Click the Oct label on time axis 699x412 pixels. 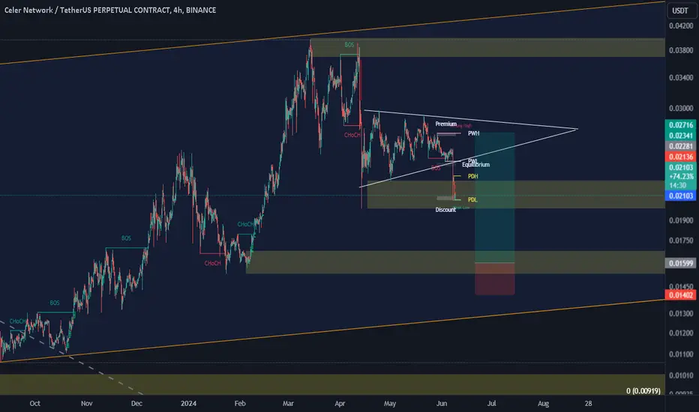[34, 404]
